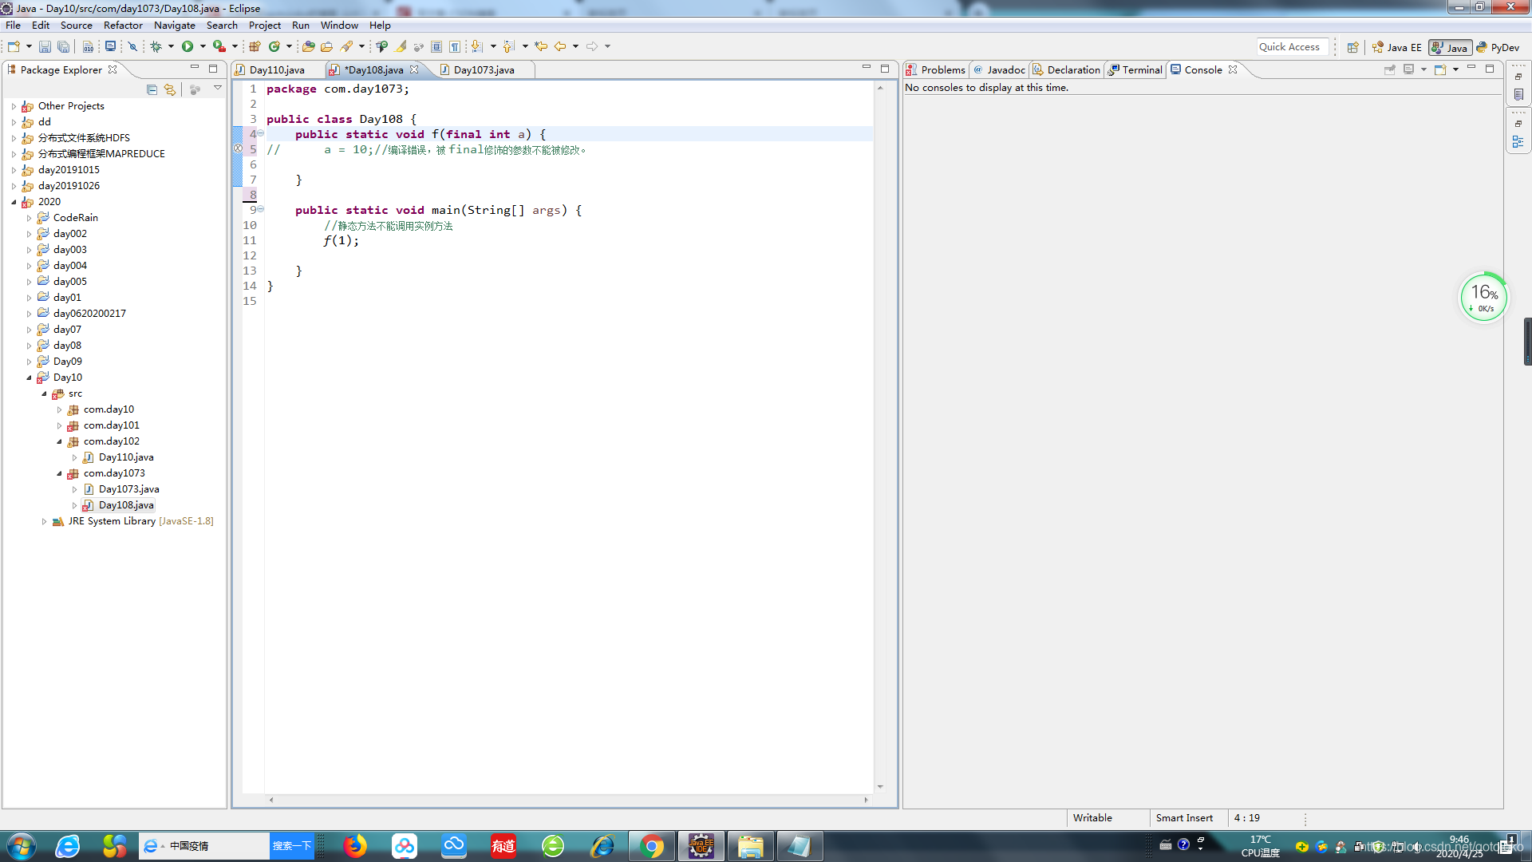
Task: Create a new Java package from the toolbar
Action: point(255,46)
